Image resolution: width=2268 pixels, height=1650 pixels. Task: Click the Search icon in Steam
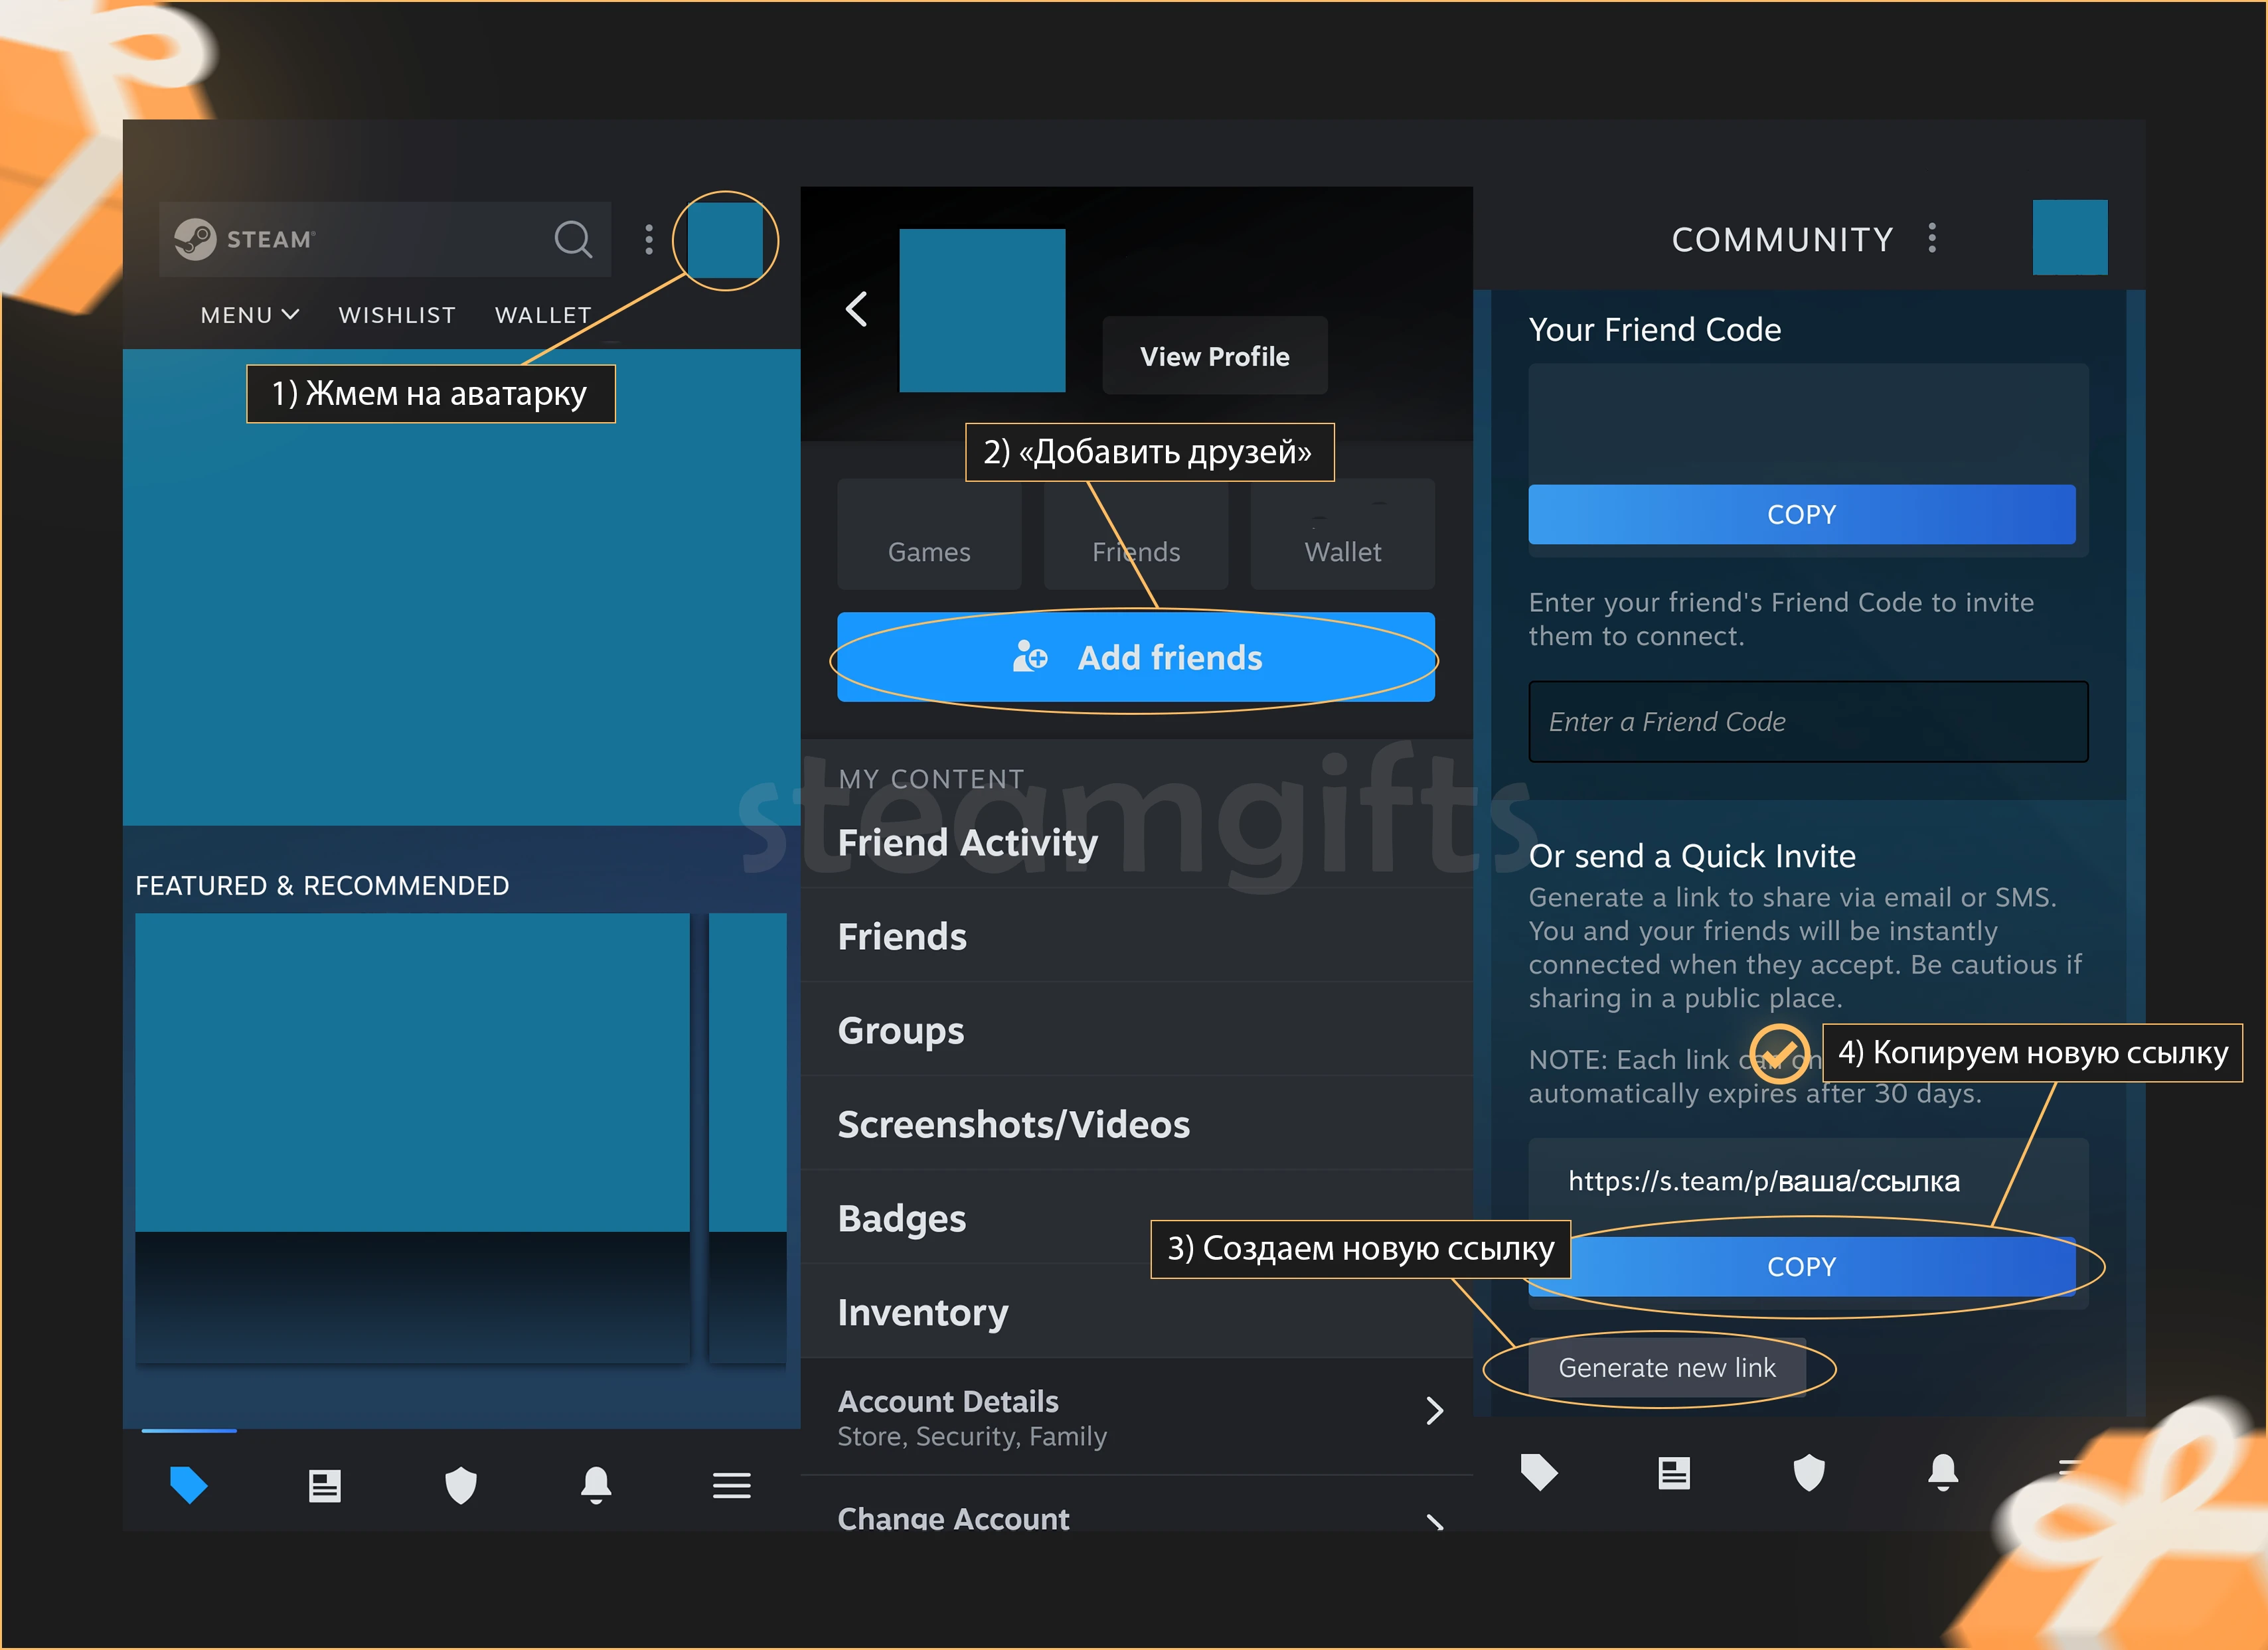572,238
